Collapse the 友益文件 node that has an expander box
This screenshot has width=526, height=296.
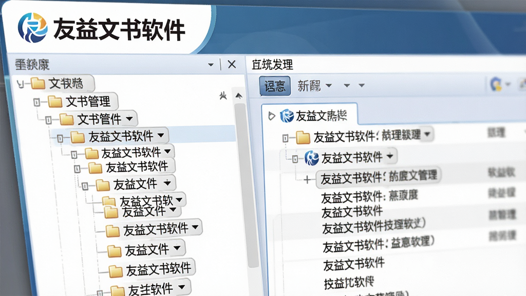point(85,186)
